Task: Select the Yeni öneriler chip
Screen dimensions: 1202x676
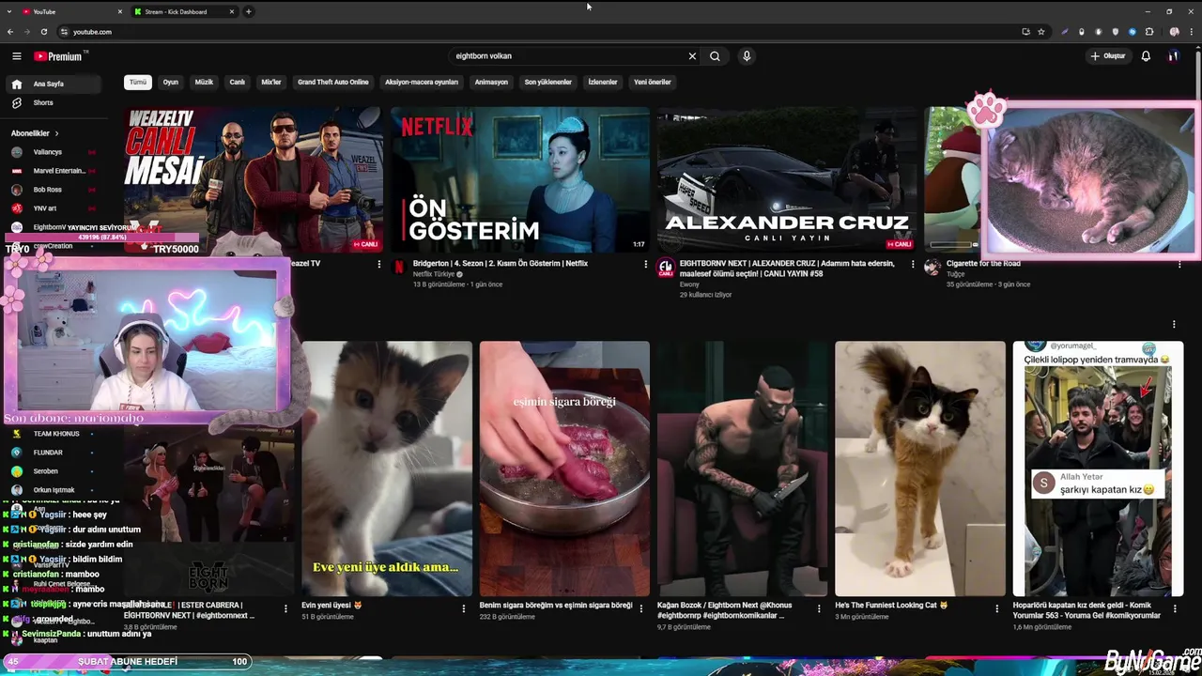Action: (x=653, y=82)
